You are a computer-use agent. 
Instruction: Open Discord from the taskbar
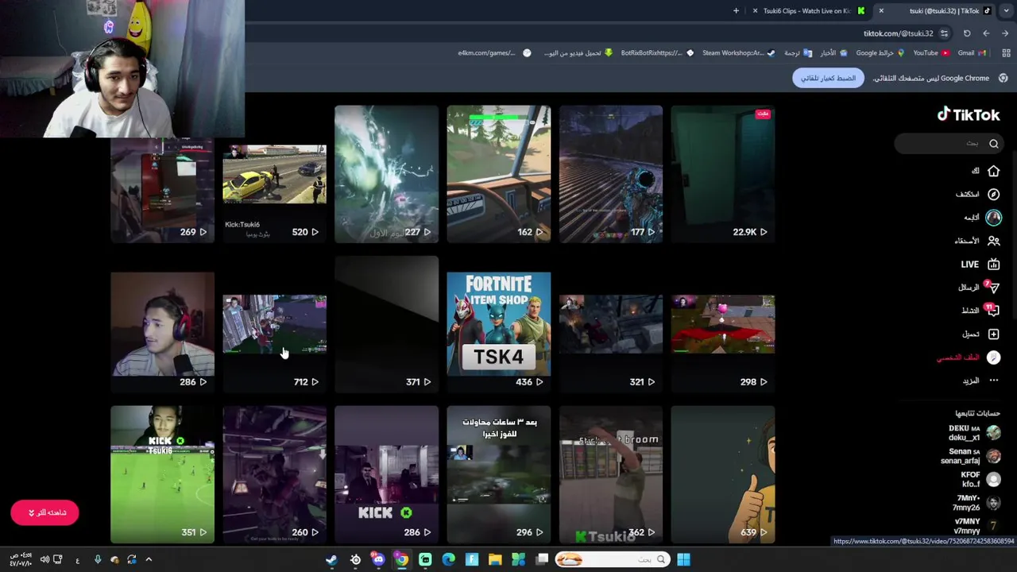click(x=378, y=560)
